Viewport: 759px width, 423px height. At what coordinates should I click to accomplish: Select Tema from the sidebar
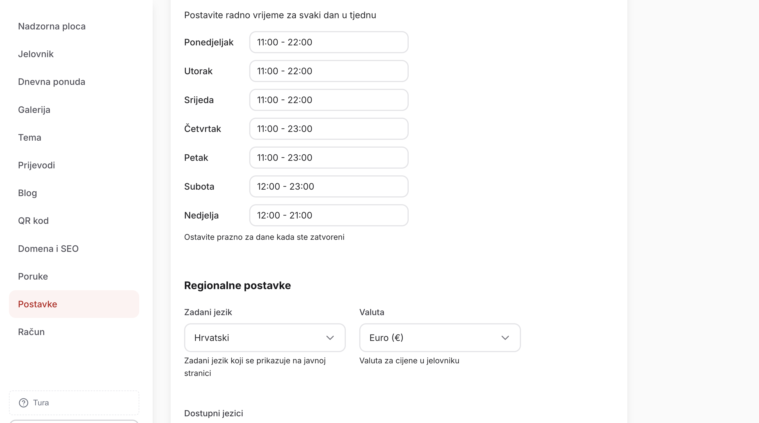point(29,137)
